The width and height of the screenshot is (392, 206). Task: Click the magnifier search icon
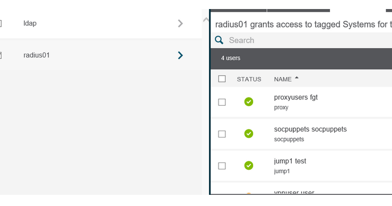coord(219,40)
